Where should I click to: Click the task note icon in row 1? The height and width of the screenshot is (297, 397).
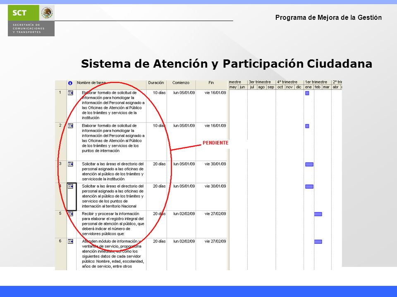[70, 93]
